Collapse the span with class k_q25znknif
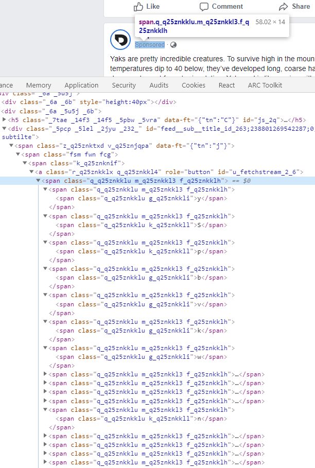The height and width of the screenshot is (468, 315). [x=25, y=163]
